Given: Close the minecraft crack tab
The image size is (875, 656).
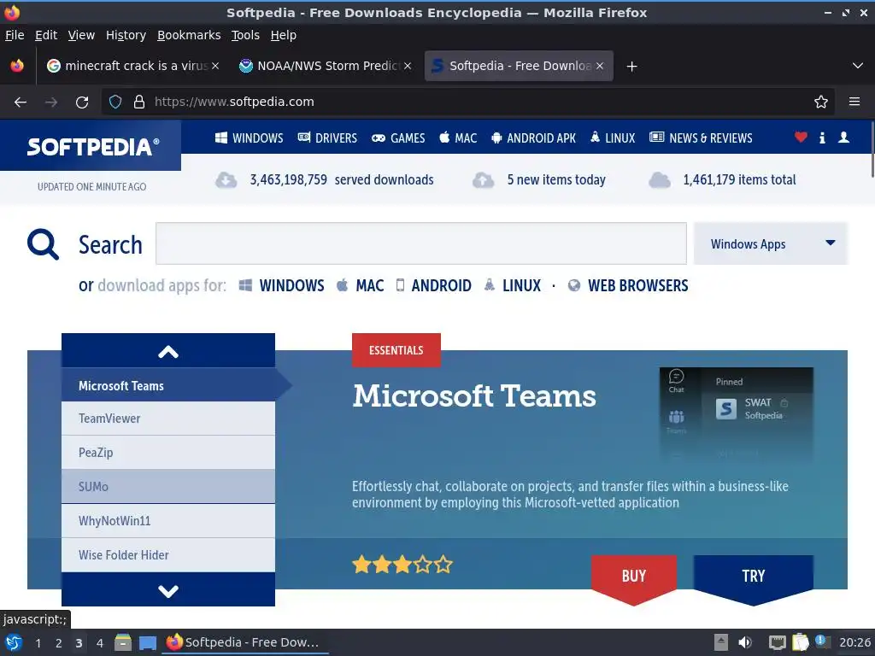Looking at the screenshot, I should (215, 66).
